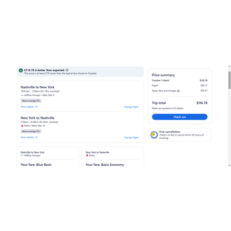Click the info icon beside better than expected
231x231 pixels.
point(67,70)
